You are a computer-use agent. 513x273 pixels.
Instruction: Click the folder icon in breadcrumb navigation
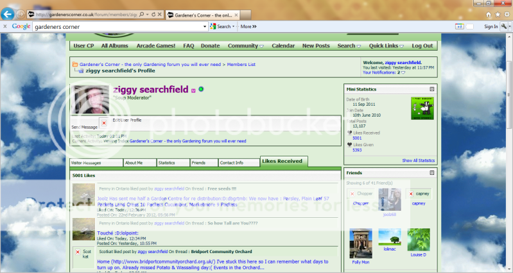(74, 64)
